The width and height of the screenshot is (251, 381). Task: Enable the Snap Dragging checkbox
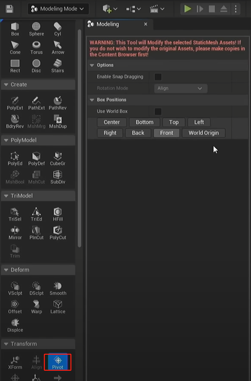(158, 77)
